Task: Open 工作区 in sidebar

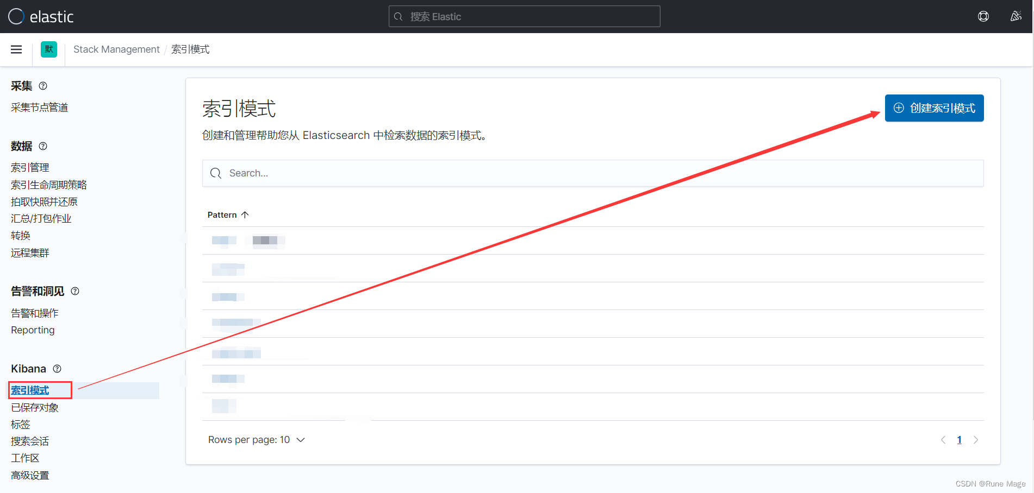Action: 25,458
